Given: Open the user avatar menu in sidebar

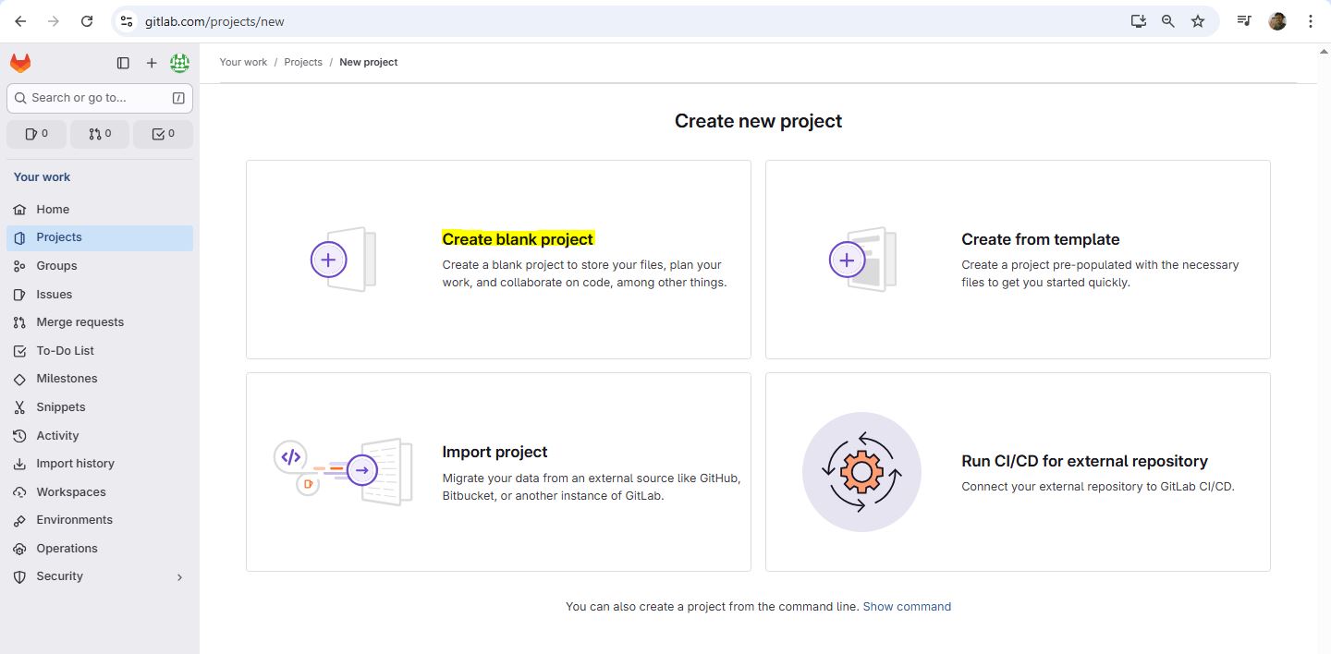Looking at the screenshot, I should (x=179, y=63).
